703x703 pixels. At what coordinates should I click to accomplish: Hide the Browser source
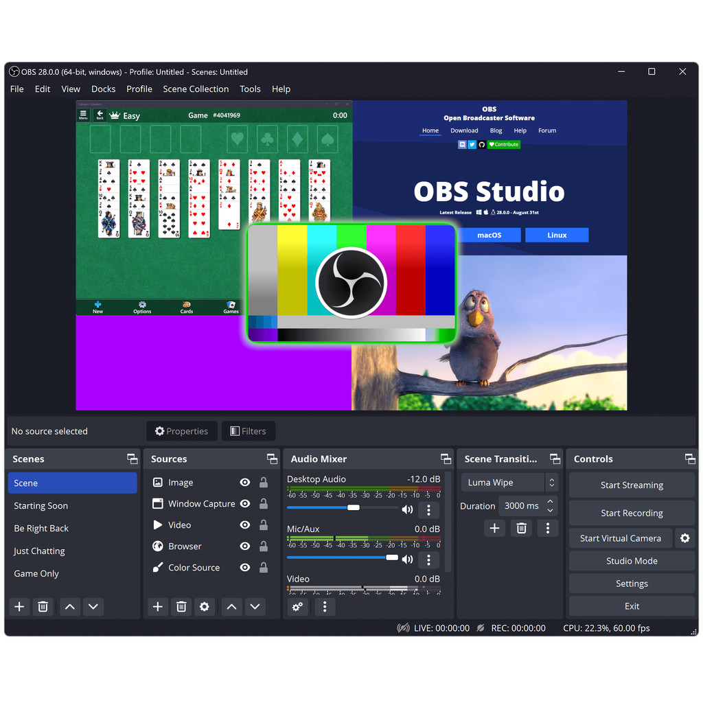245,546
